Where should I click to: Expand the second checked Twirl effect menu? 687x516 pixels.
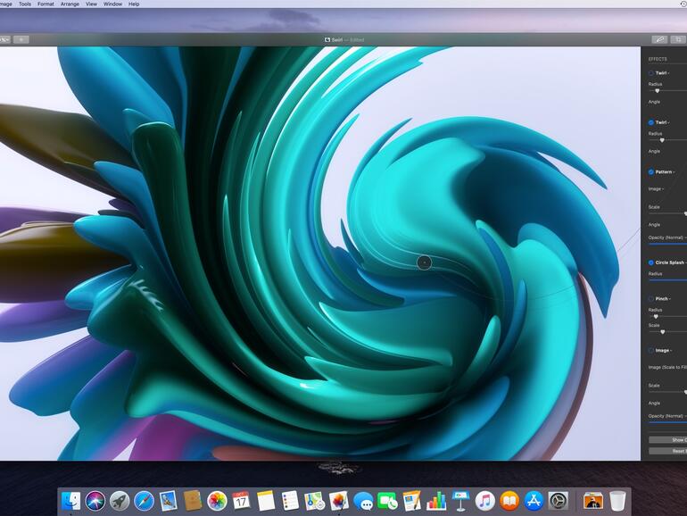662,123
